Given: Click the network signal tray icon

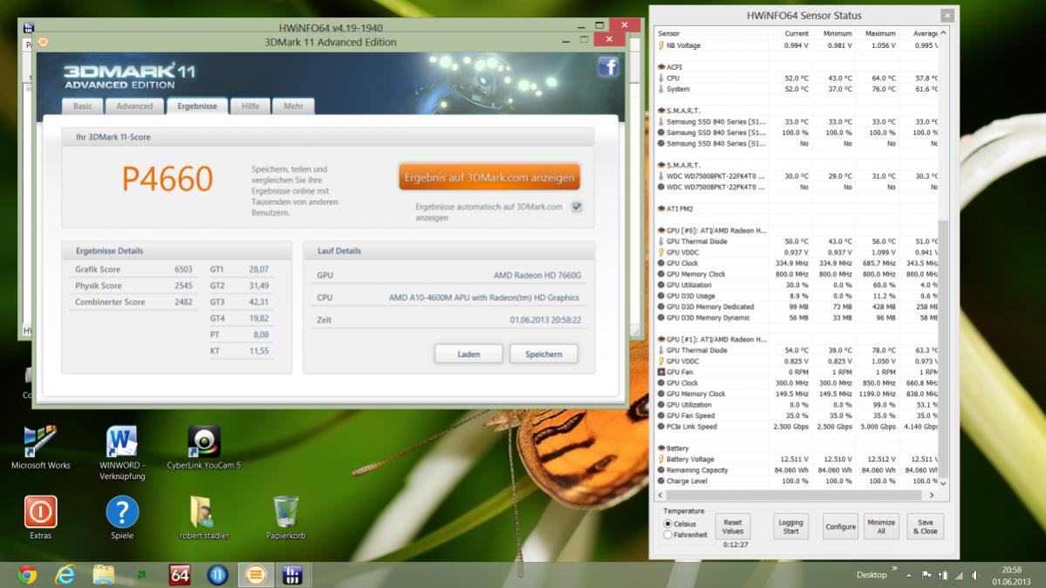Looking at the screenshot, I should (x=959, y=575).
